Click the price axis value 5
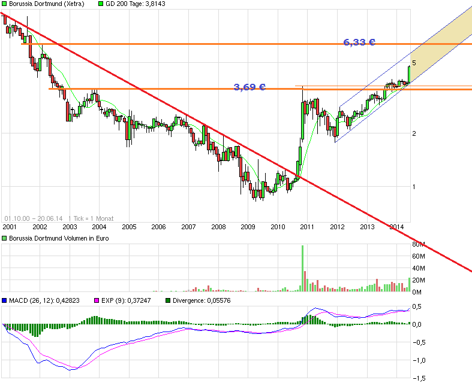The height and width of the screenshot is (383, 472). pyautogui.click(x=414, y=63)
